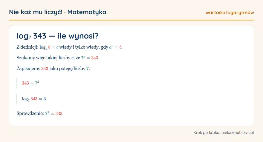Click the line starting "Z definicji:"
Screen dimensions: 263x142
(x=69, y=47)
